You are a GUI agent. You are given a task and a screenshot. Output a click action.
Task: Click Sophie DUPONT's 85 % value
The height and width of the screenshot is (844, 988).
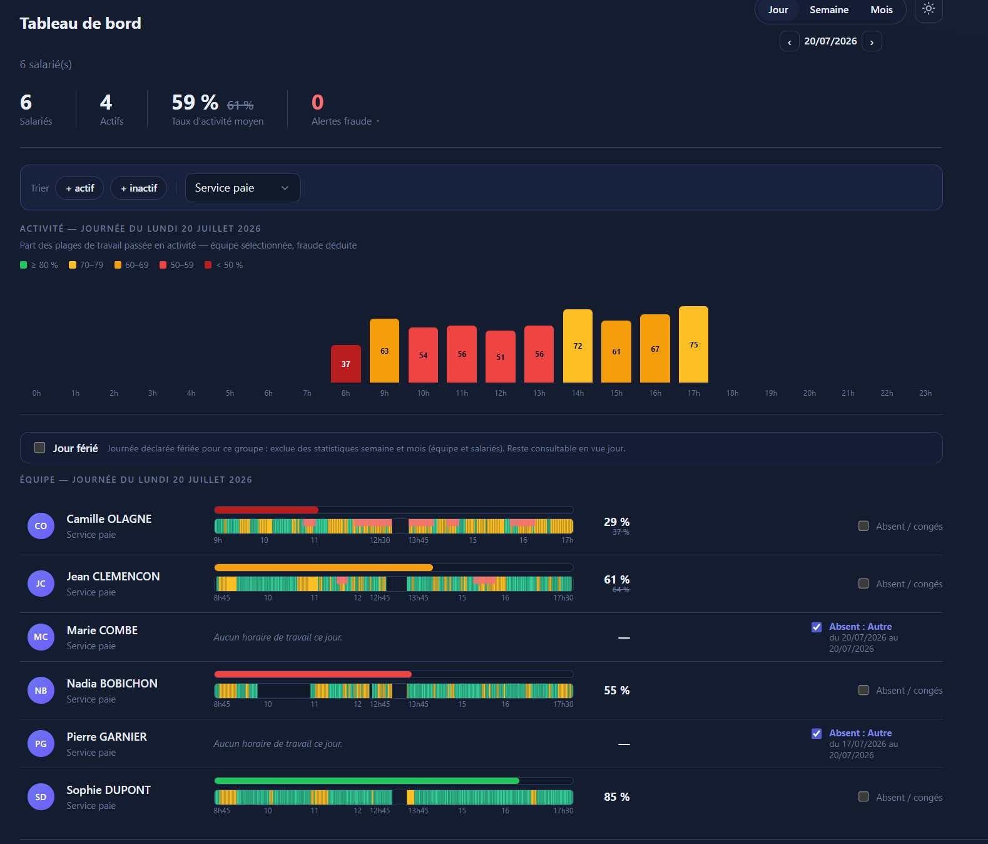tap(617, 797)
